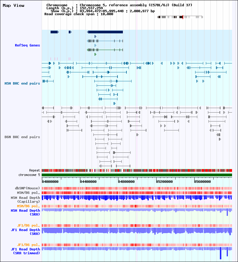
Task: Click the Chromosome 5 reference assembly title
Action: pyautogui.click(x=119, y=5)
